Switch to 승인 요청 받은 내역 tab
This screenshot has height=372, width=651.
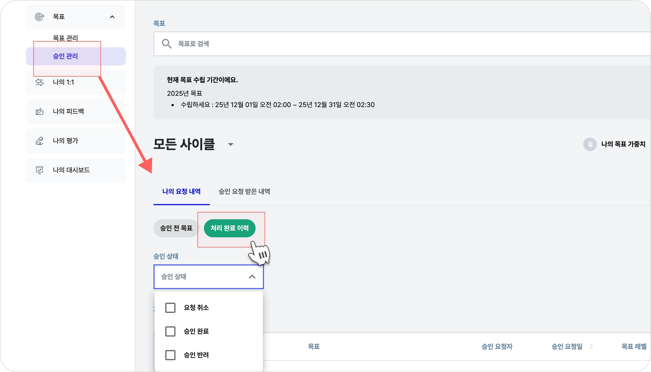coord(244,192)
